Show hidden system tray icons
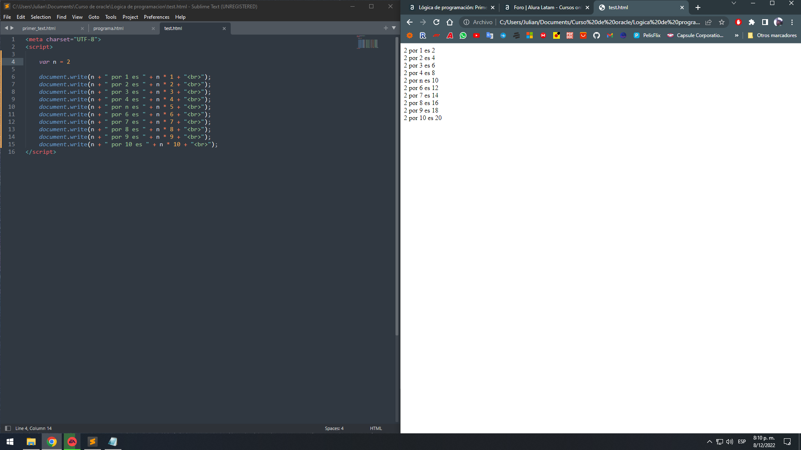Viewport: 801px width, 450px height. click(709, 442)
